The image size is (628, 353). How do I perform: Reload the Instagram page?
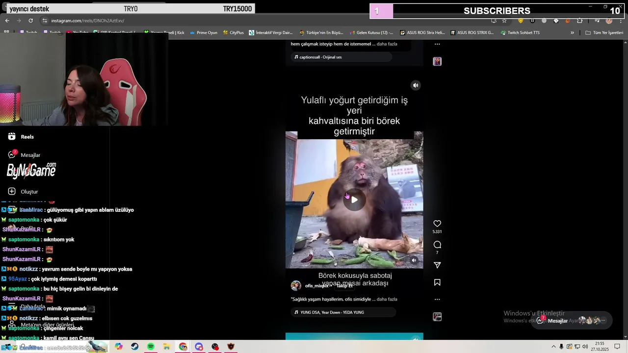(30, 21)
